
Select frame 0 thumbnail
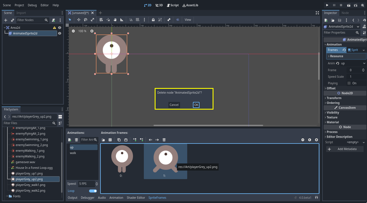tap(122, 161)
